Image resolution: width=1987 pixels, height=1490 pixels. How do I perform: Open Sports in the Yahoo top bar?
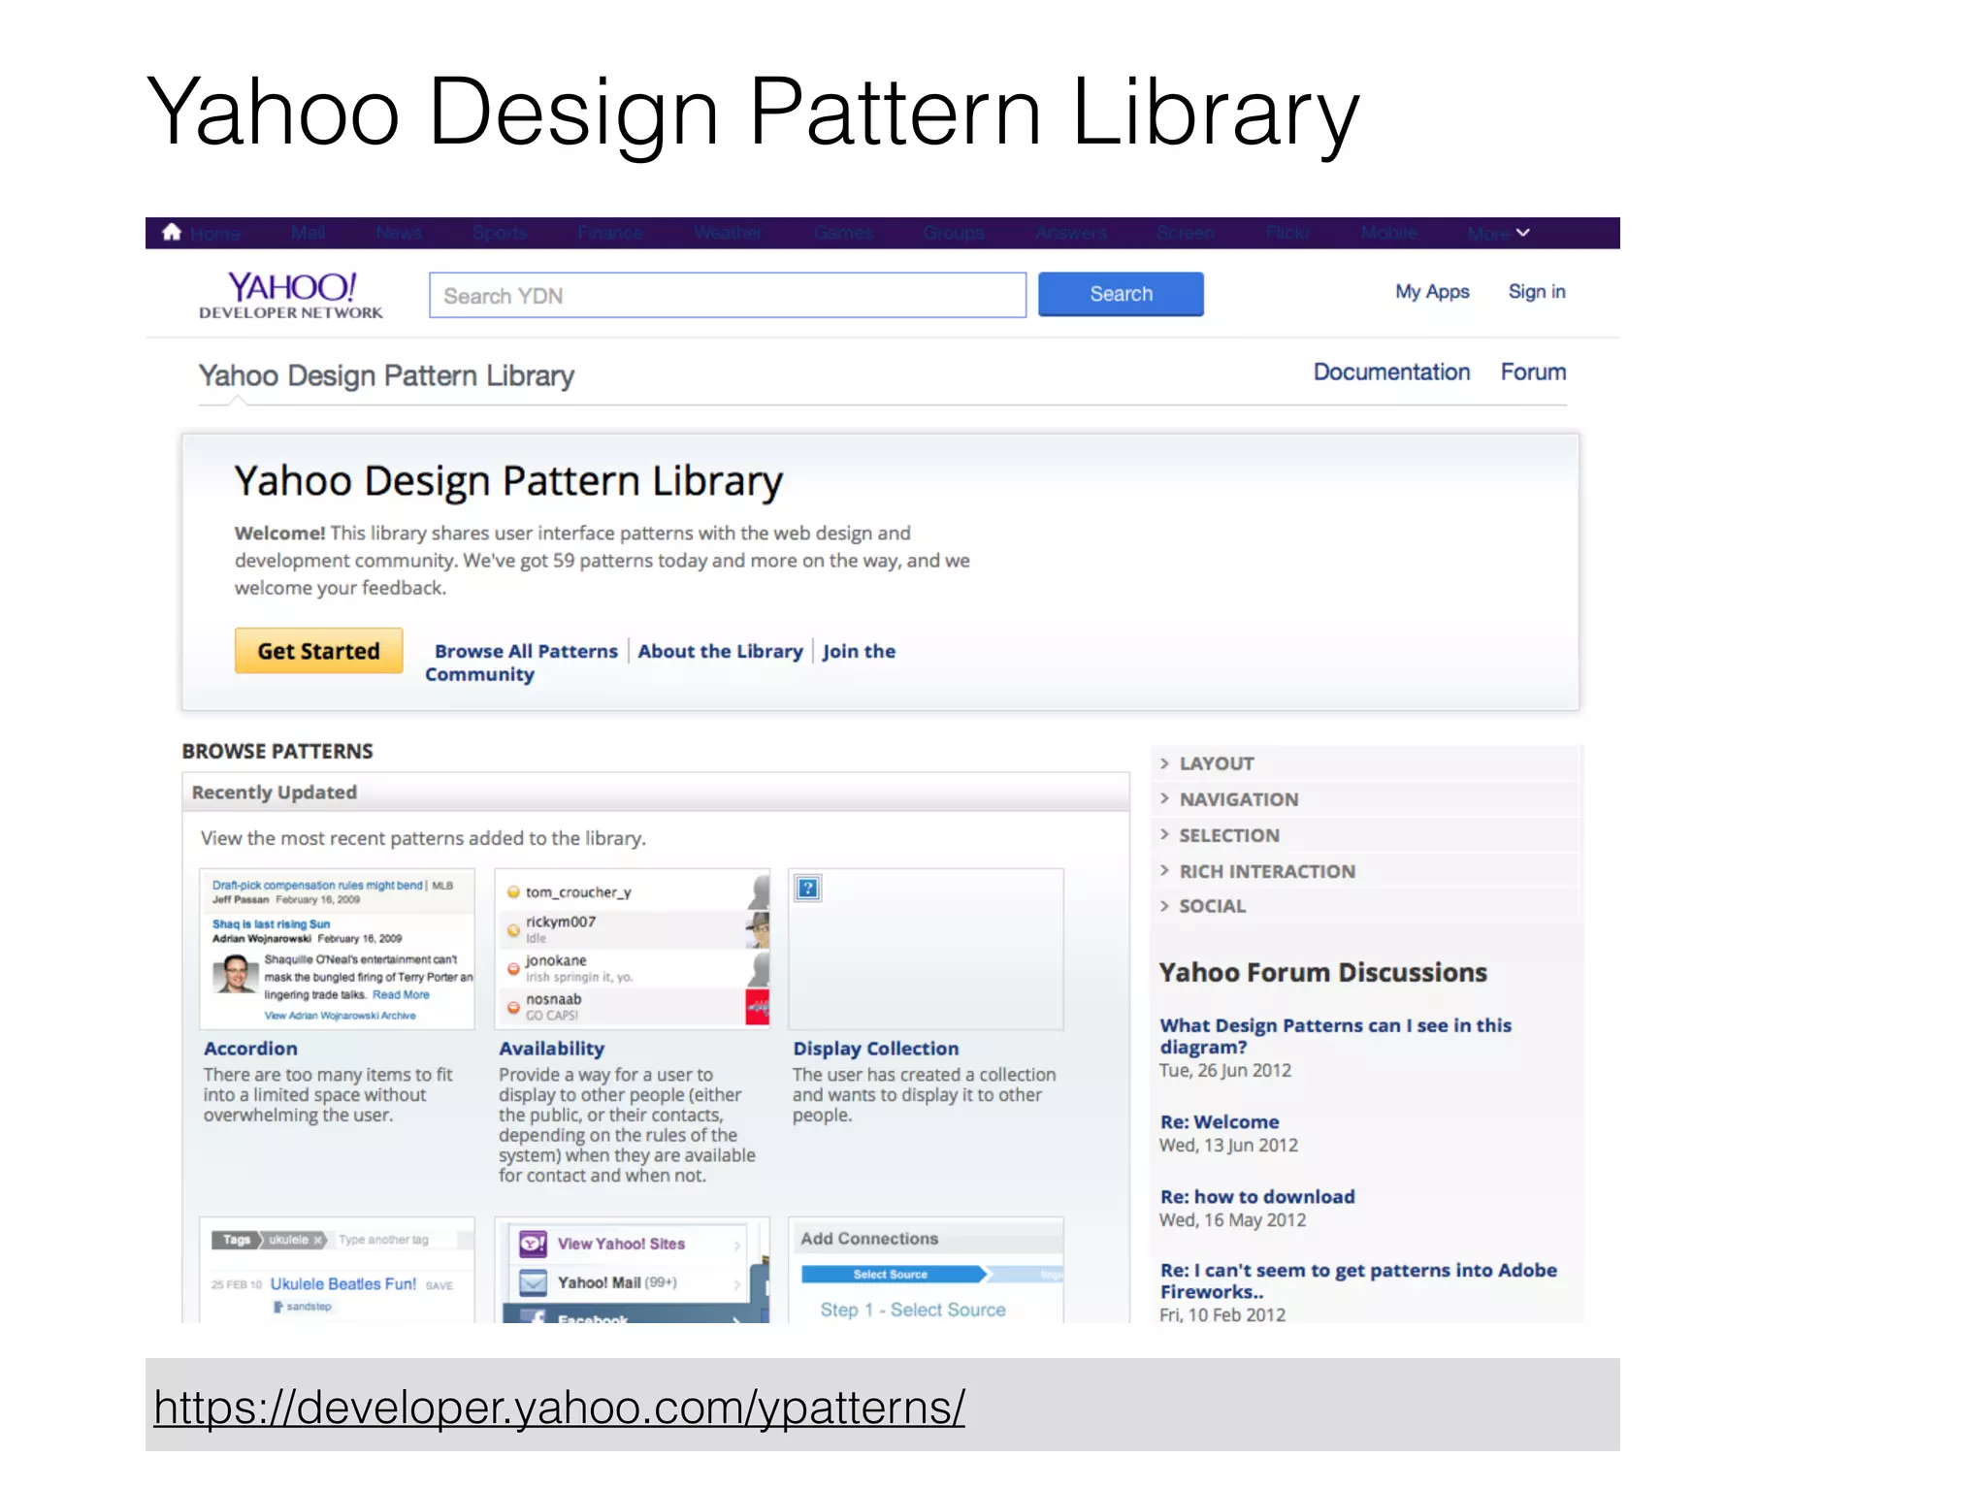tap(500, 233)
